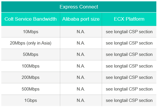Viewport: 159px width, 108px height.
Task: Select the 1Gbps bandwidth cell
Action: coord(30,100)
